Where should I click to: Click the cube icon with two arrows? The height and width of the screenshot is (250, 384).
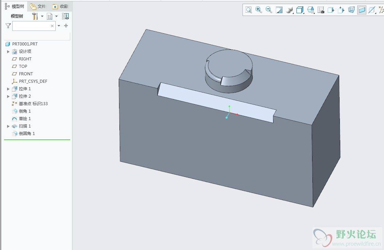(x=341, y=10)
